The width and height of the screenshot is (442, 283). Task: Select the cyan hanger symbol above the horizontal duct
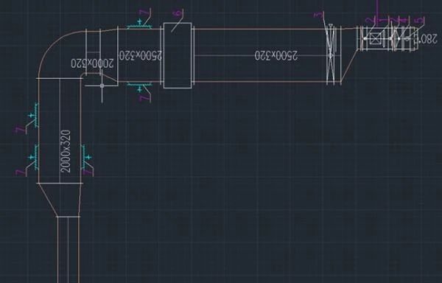pyautogui.click(x=139, y=24)
